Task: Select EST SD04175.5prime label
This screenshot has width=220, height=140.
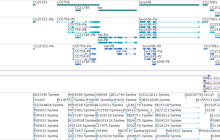Action: 139,121
